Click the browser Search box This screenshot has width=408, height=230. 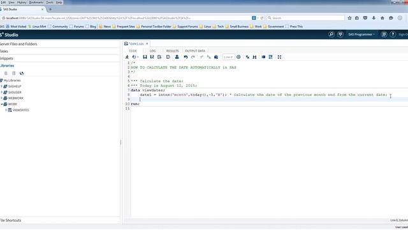(305, 18)
